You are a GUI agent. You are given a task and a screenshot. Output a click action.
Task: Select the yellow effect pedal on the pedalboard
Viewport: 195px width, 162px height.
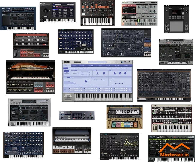pos(122,125)
